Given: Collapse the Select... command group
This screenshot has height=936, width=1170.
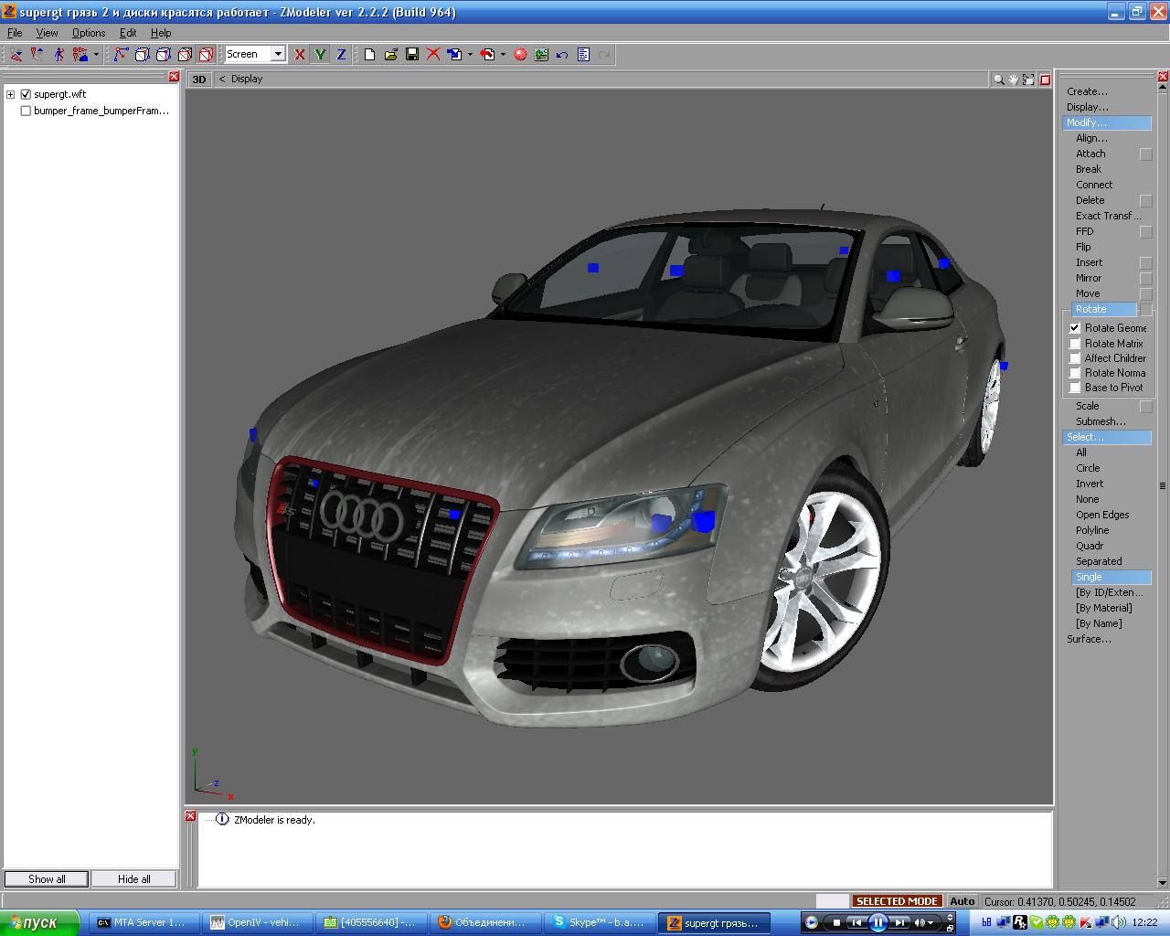Looking at the screenshot, I should pyautogui.click(x=1107, y=437).
